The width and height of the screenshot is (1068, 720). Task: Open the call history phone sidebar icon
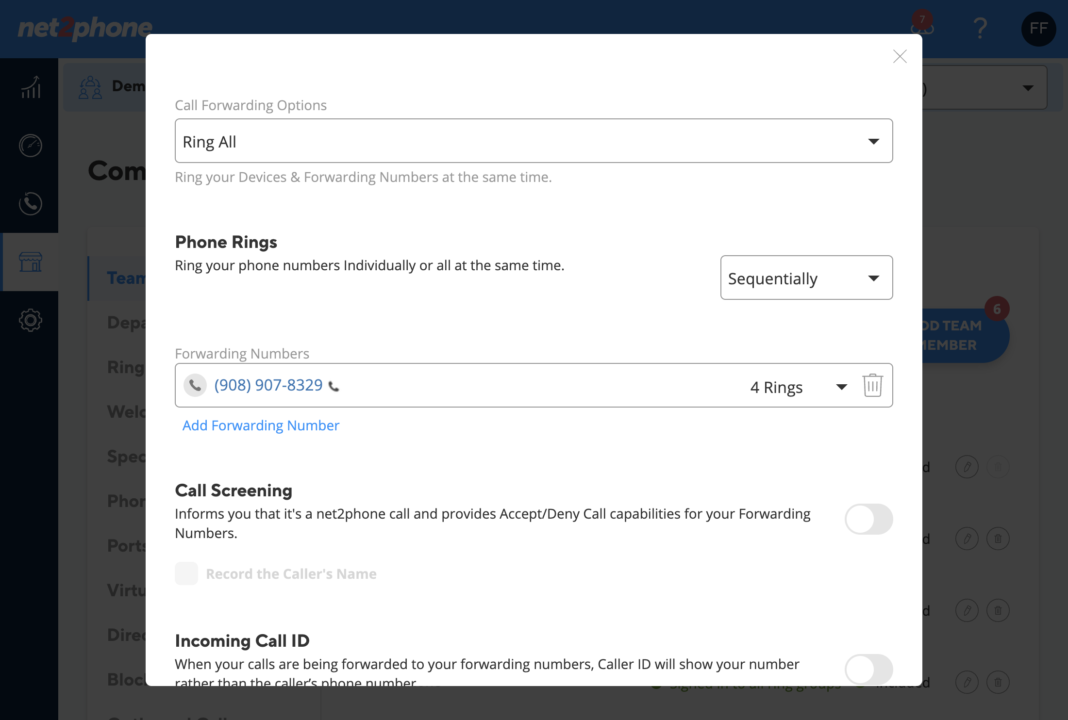coord(31,204)
